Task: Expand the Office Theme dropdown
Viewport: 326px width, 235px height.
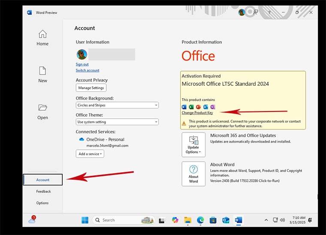Action: click(x=117, y=122)
